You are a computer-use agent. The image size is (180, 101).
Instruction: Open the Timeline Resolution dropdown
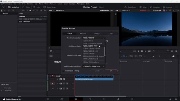click(94, 38)
